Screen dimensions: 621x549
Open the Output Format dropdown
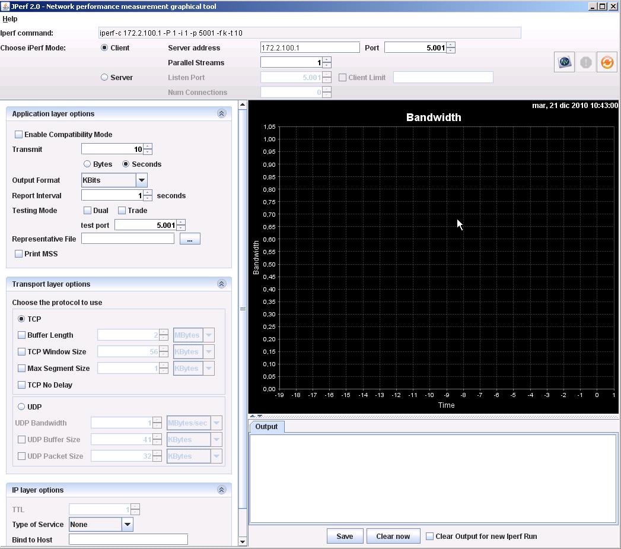tap(141, 180)
